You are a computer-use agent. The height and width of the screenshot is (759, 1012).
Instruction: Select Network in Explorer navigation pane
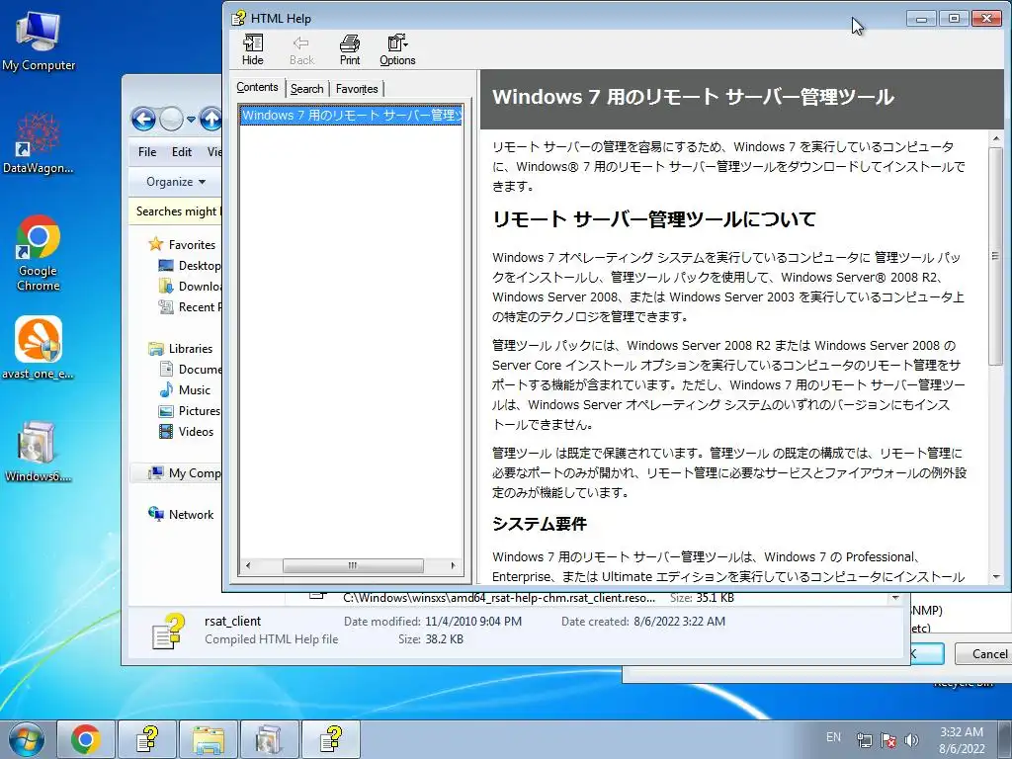click(182, 514)
